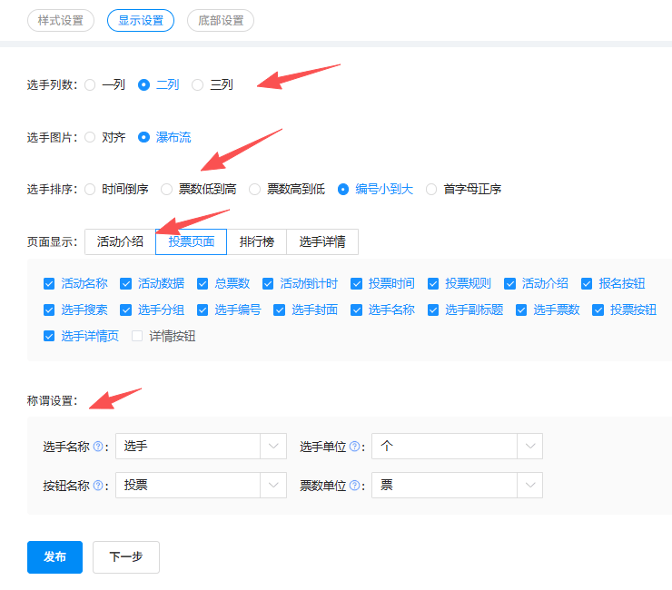Select 三列 radio option
The width and height of the screenshot is (672, 590).
(x=198, y=84)
